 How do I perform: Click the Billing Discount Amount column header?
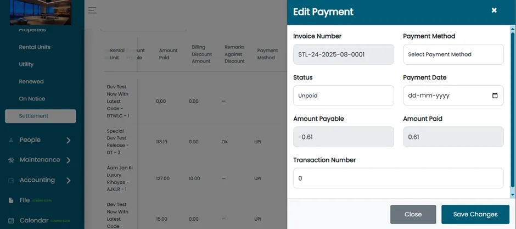(x=201, y=54)
